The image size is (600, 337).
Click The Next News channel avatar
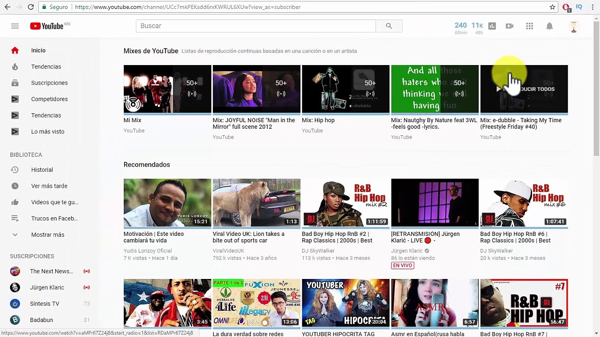(15, 271)
